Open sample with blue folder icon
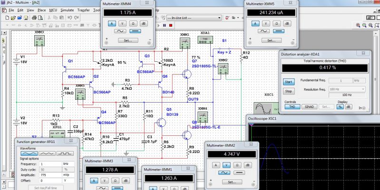The height and width of the screenshot is (190, 380). [x=19, y=18]
